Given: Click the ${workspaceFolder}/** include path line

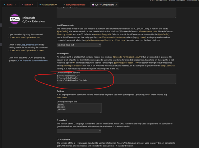Looking at the screenshot, I should (68, 76).
